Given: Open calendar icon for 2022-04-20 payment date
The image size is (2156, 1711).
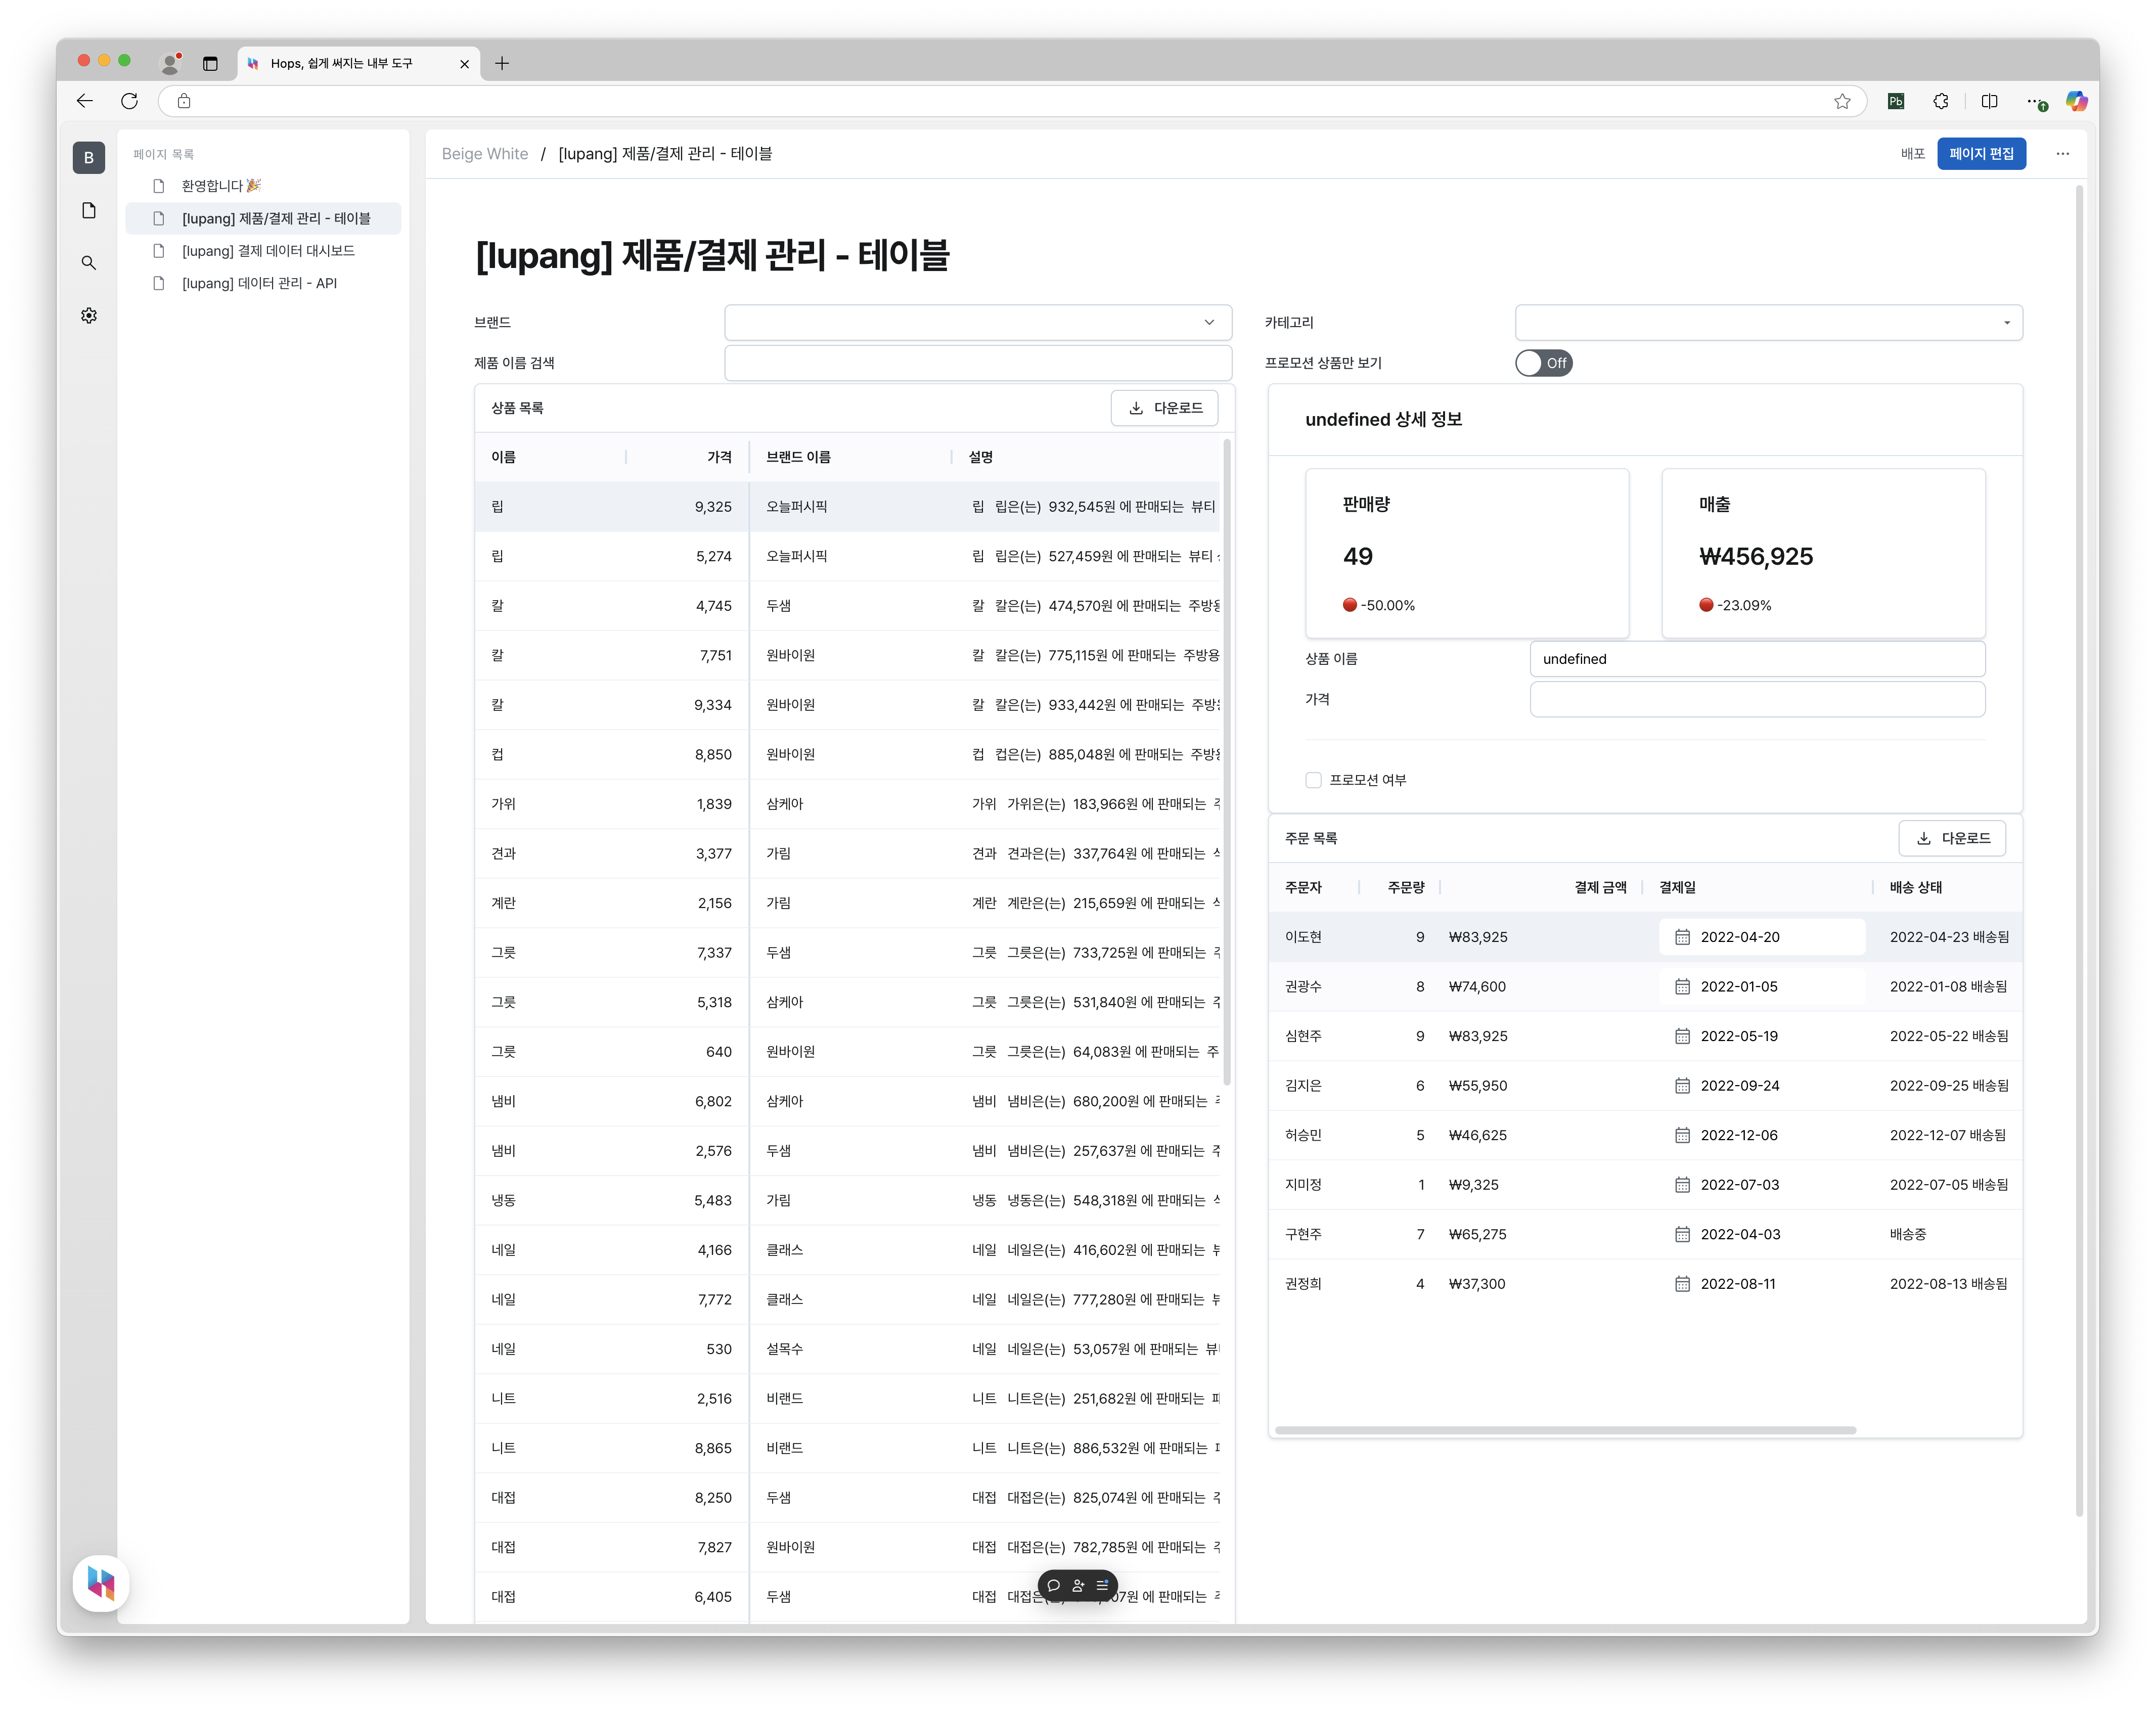Looking at the screenshot, I should 1682,937.
